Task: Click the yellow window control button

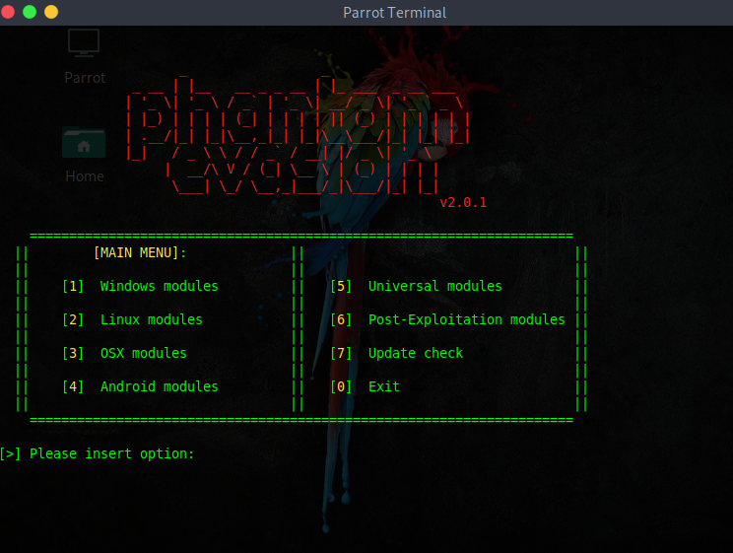Action: coord(51,12)
